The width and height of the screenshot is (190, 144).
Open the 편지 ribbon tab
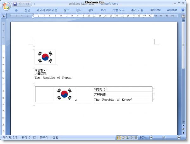(x=79, y=10)
